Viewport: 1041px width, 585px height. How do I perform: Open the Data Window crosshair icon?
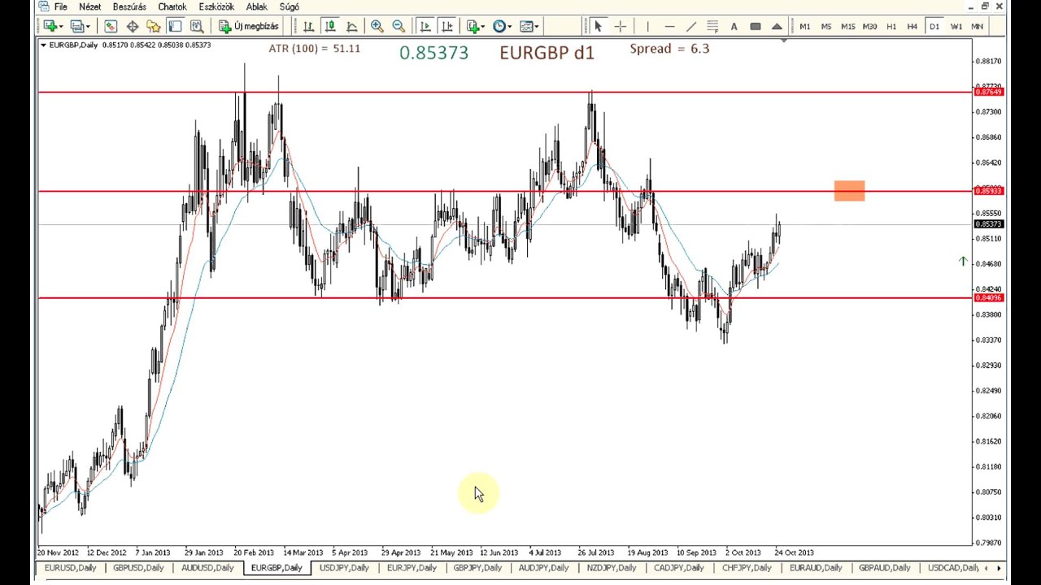tap(133, 27)
